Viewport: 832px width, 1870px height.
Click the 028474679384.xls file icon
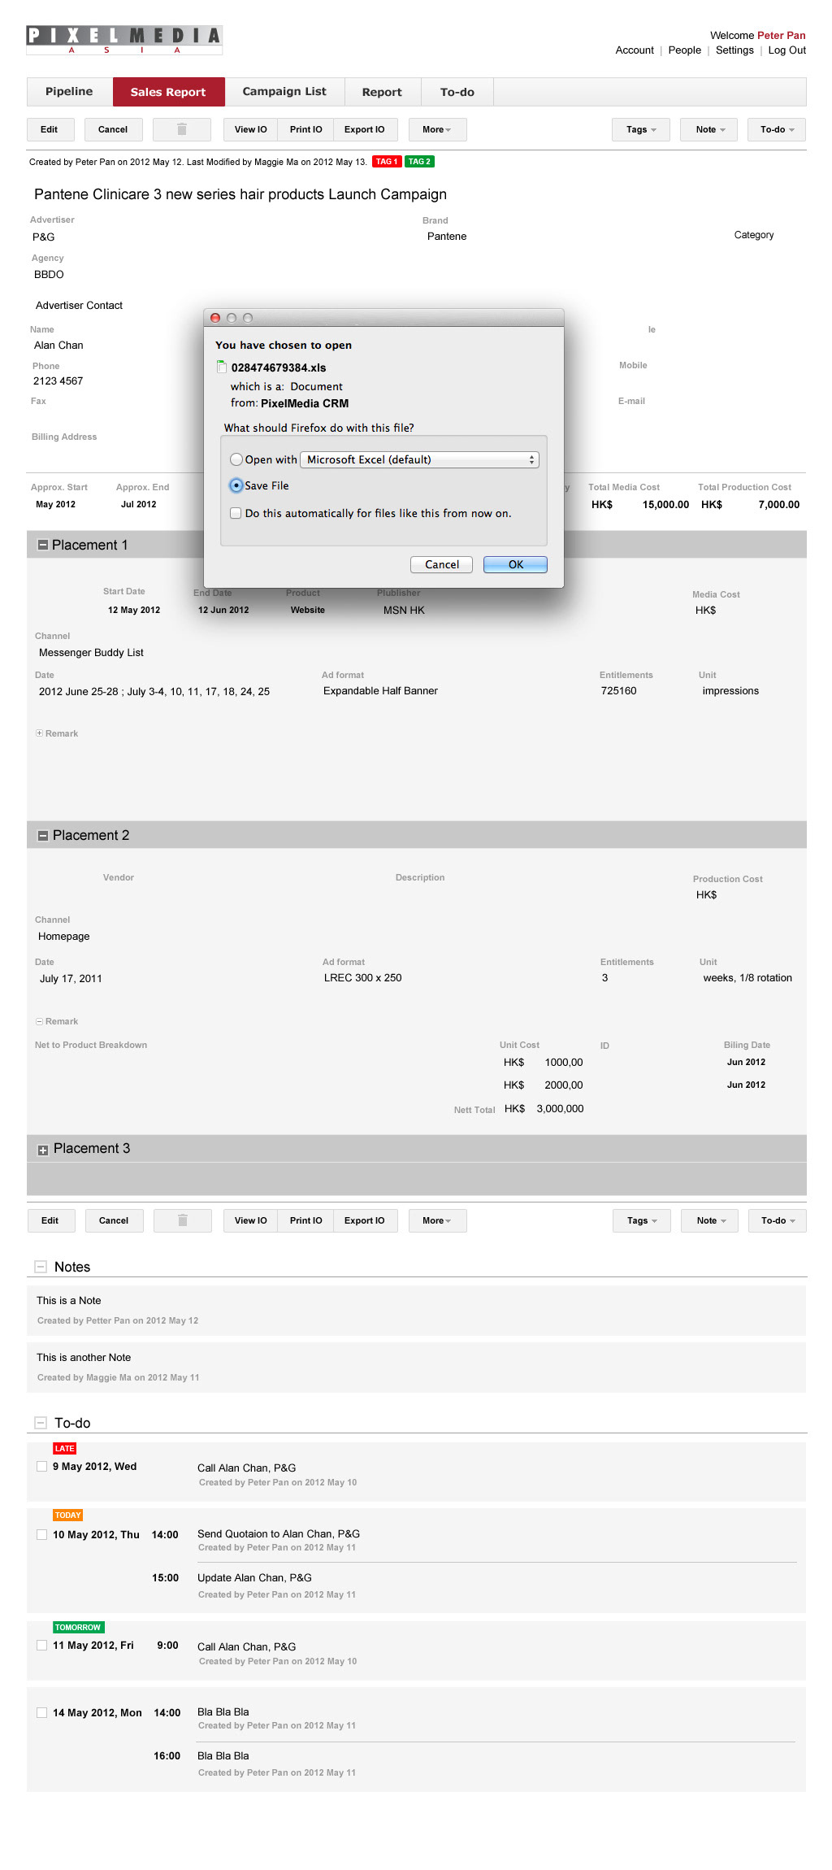221,367
